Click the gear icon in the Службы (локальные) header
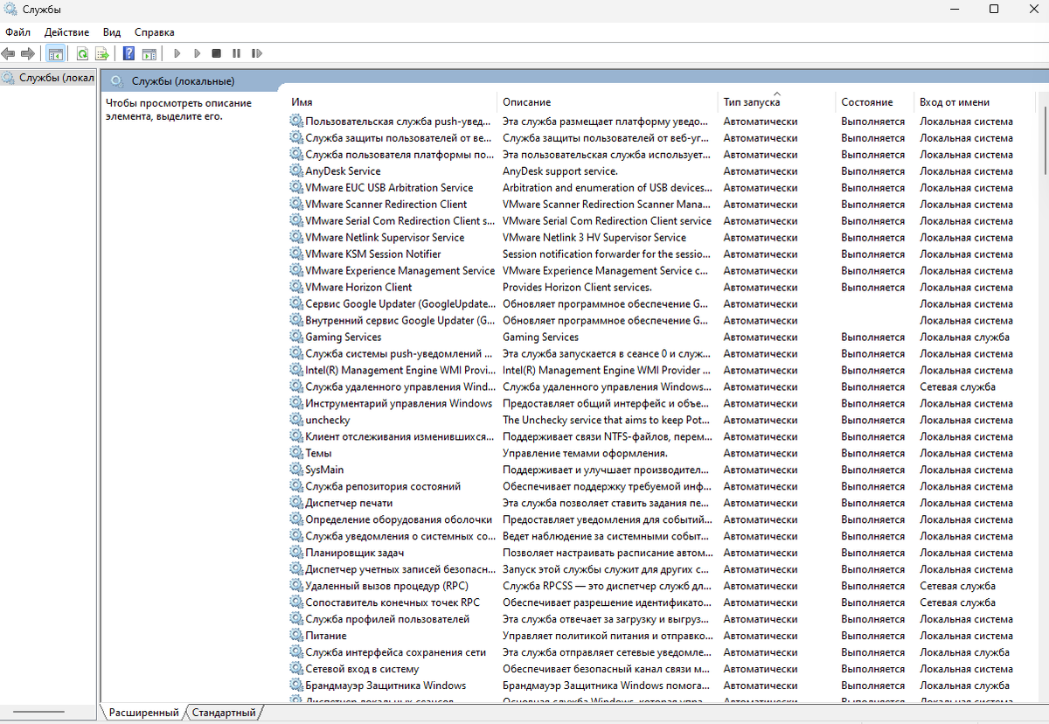Image resolution: width=1049 pixels, height=724 pixels. click(117, 81)
